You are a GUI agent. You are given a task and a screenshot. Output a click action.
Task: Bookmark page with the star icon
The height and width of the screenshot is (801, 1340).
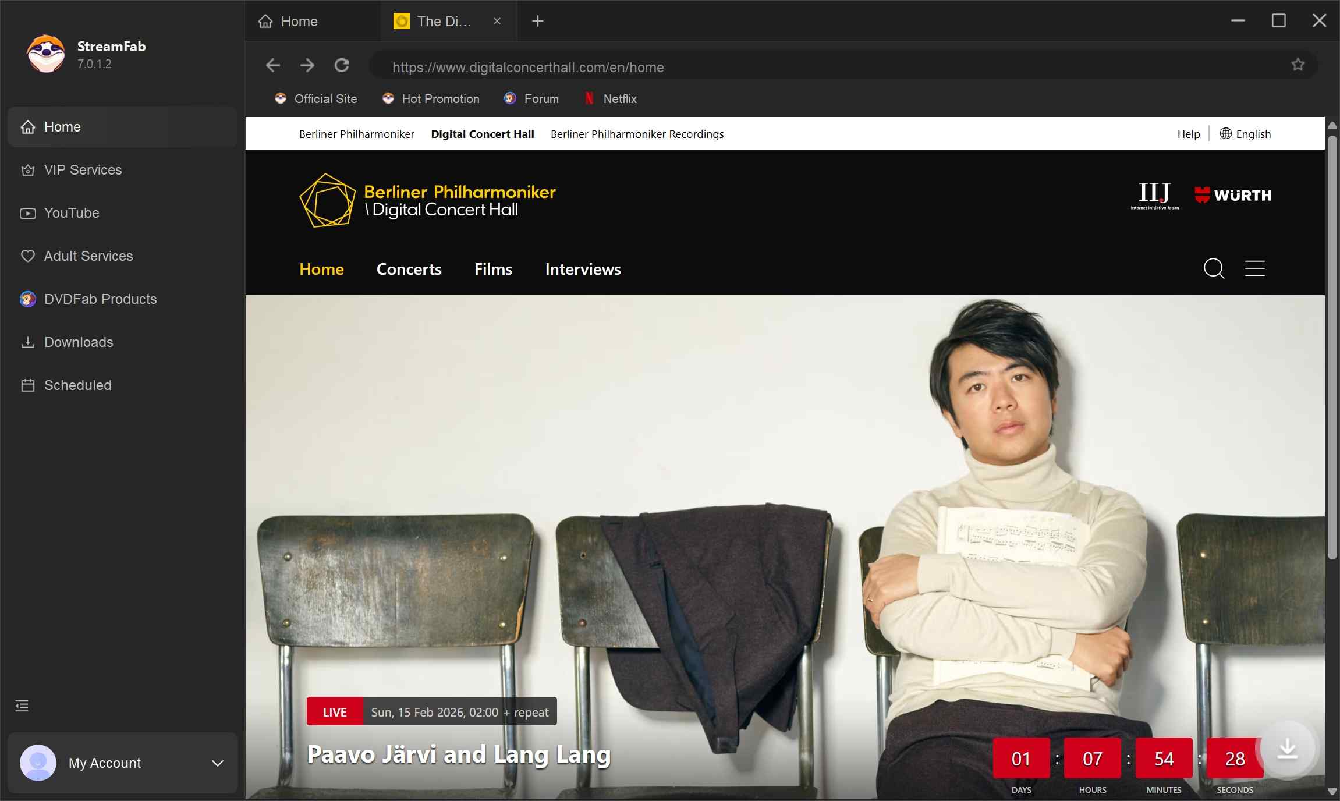click(x=1298, y=65)
